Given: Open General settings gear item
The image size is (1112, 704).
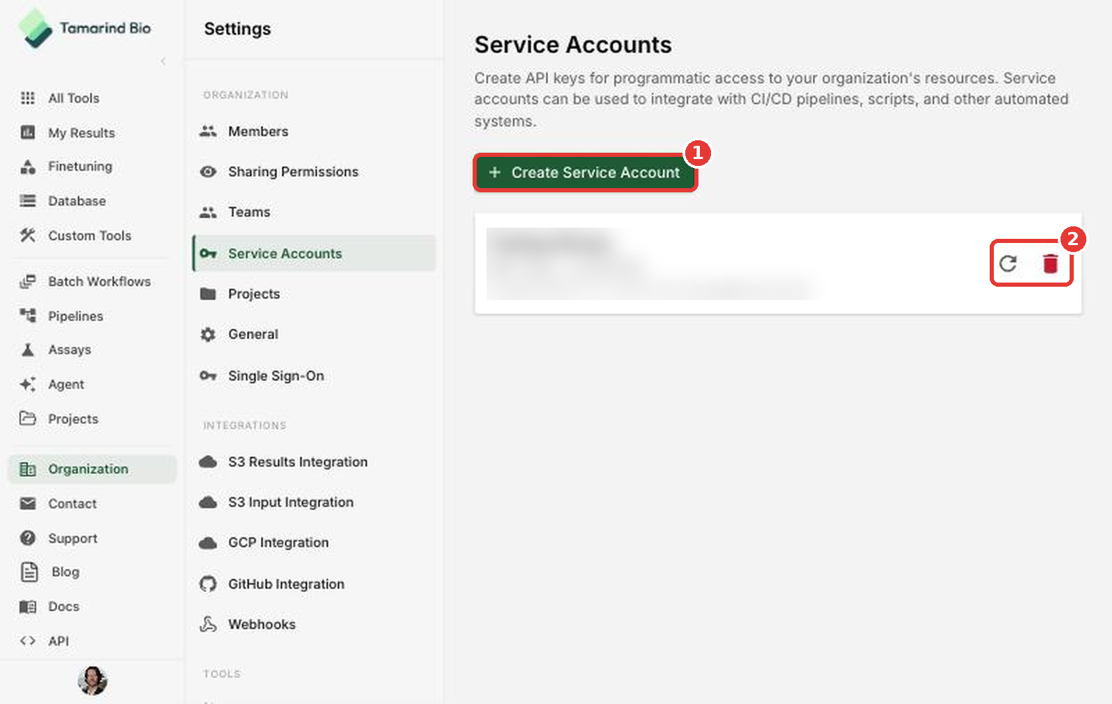Looking at the screenshot, I should coord(314,334).
